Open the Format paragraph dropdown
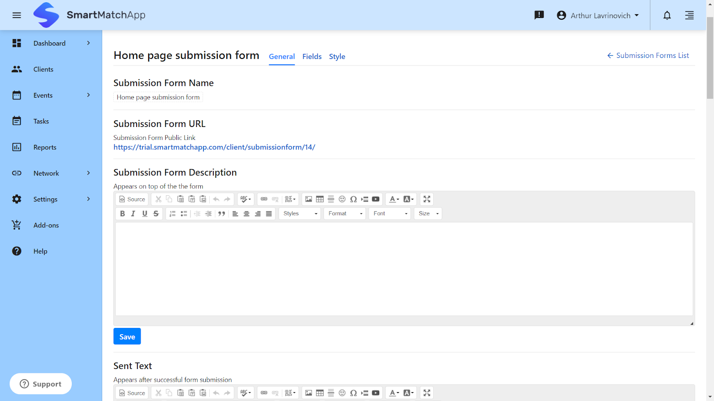Viewport: 714px width, 401px height. (x=344, y=213)
